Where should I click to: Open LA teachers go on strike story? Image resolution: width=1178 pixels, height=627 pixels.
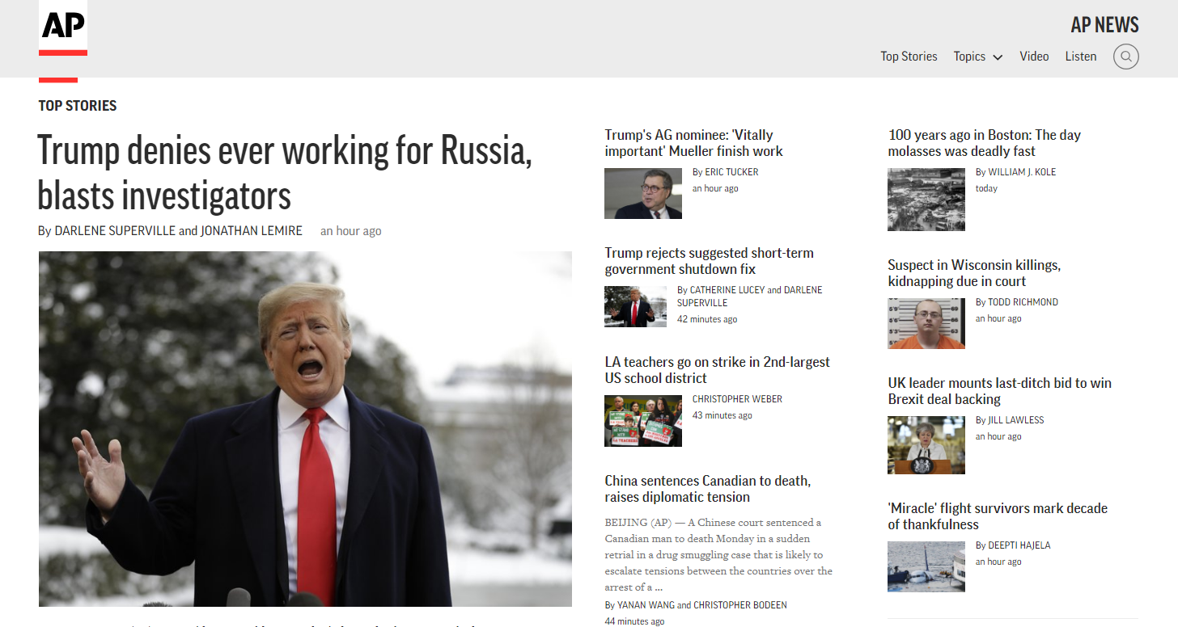tap(717, 370)
